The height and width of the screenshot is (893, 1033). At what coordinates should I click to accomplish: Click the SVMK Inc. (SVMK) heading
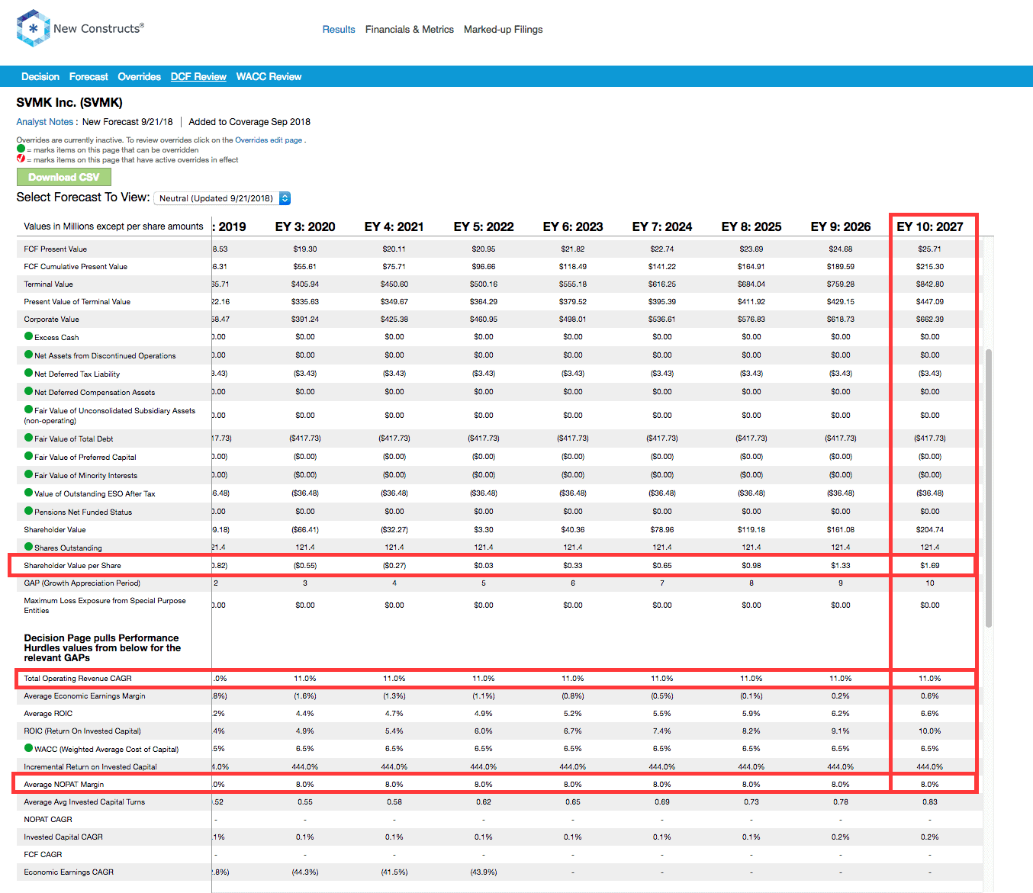[69, 103]
